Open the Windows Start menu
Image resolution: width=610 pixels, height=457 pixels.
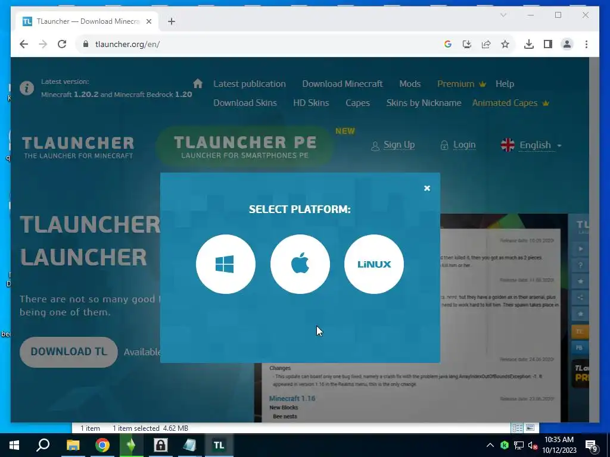click(14, 445)
